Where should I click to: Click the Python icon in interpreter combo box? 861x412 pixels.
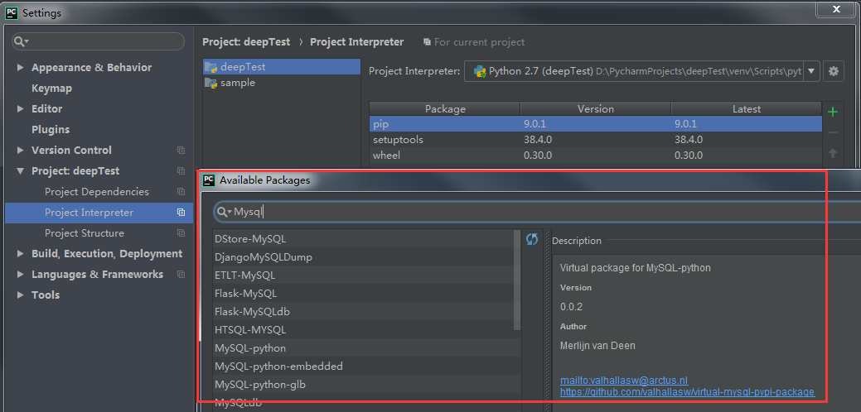(x=480, y=71)
